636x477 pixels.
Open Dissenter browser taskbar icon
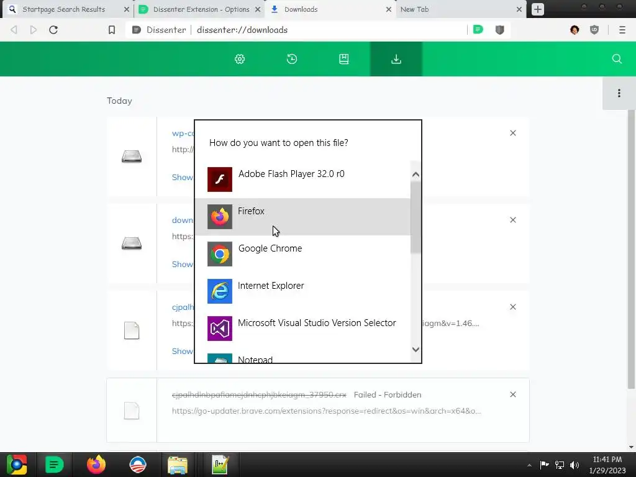tap(55, 465)
